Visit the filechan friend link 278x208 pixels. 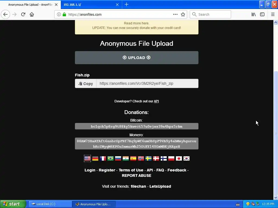[x=138, y=186]
